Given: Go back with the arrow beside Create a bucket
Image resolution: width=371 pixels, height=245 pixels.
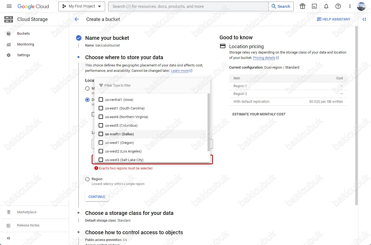Looking at the screenshot, I should pos(77,19).
